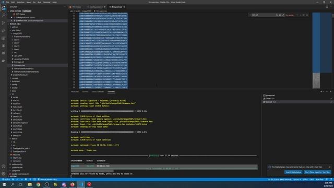Open Task View on taskbar
Screen dimensions: 334x188
coord(21,184)
